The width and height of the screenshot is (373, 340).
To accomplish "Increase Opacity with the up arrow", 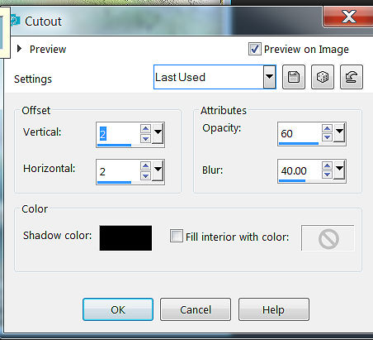I will click(327, 128).
